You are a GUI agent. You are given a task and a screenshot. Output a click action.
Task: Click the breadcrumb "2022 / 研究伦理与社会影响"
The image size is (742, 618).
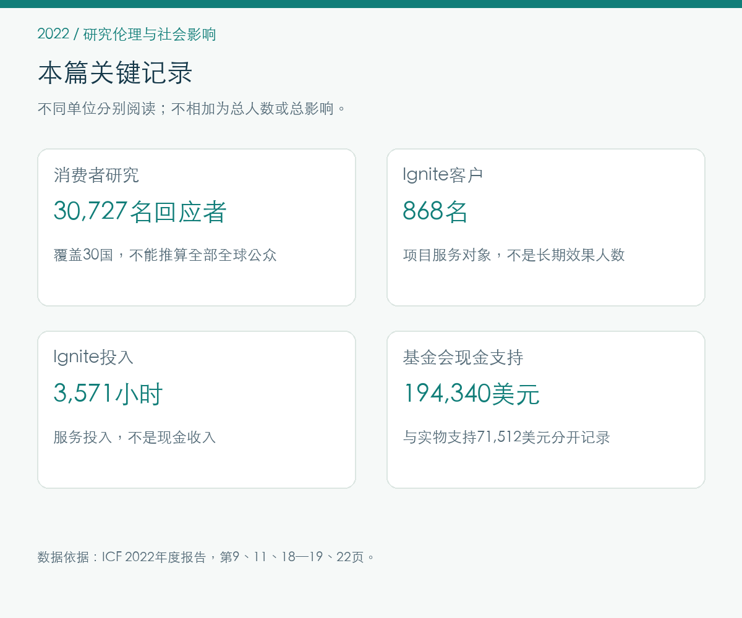(127, 34)
